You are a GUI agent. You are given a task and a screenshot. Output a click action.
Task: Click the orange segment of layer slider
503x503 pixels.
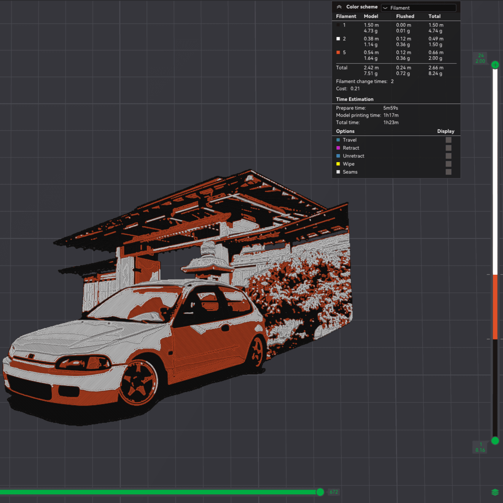point(495,307)
